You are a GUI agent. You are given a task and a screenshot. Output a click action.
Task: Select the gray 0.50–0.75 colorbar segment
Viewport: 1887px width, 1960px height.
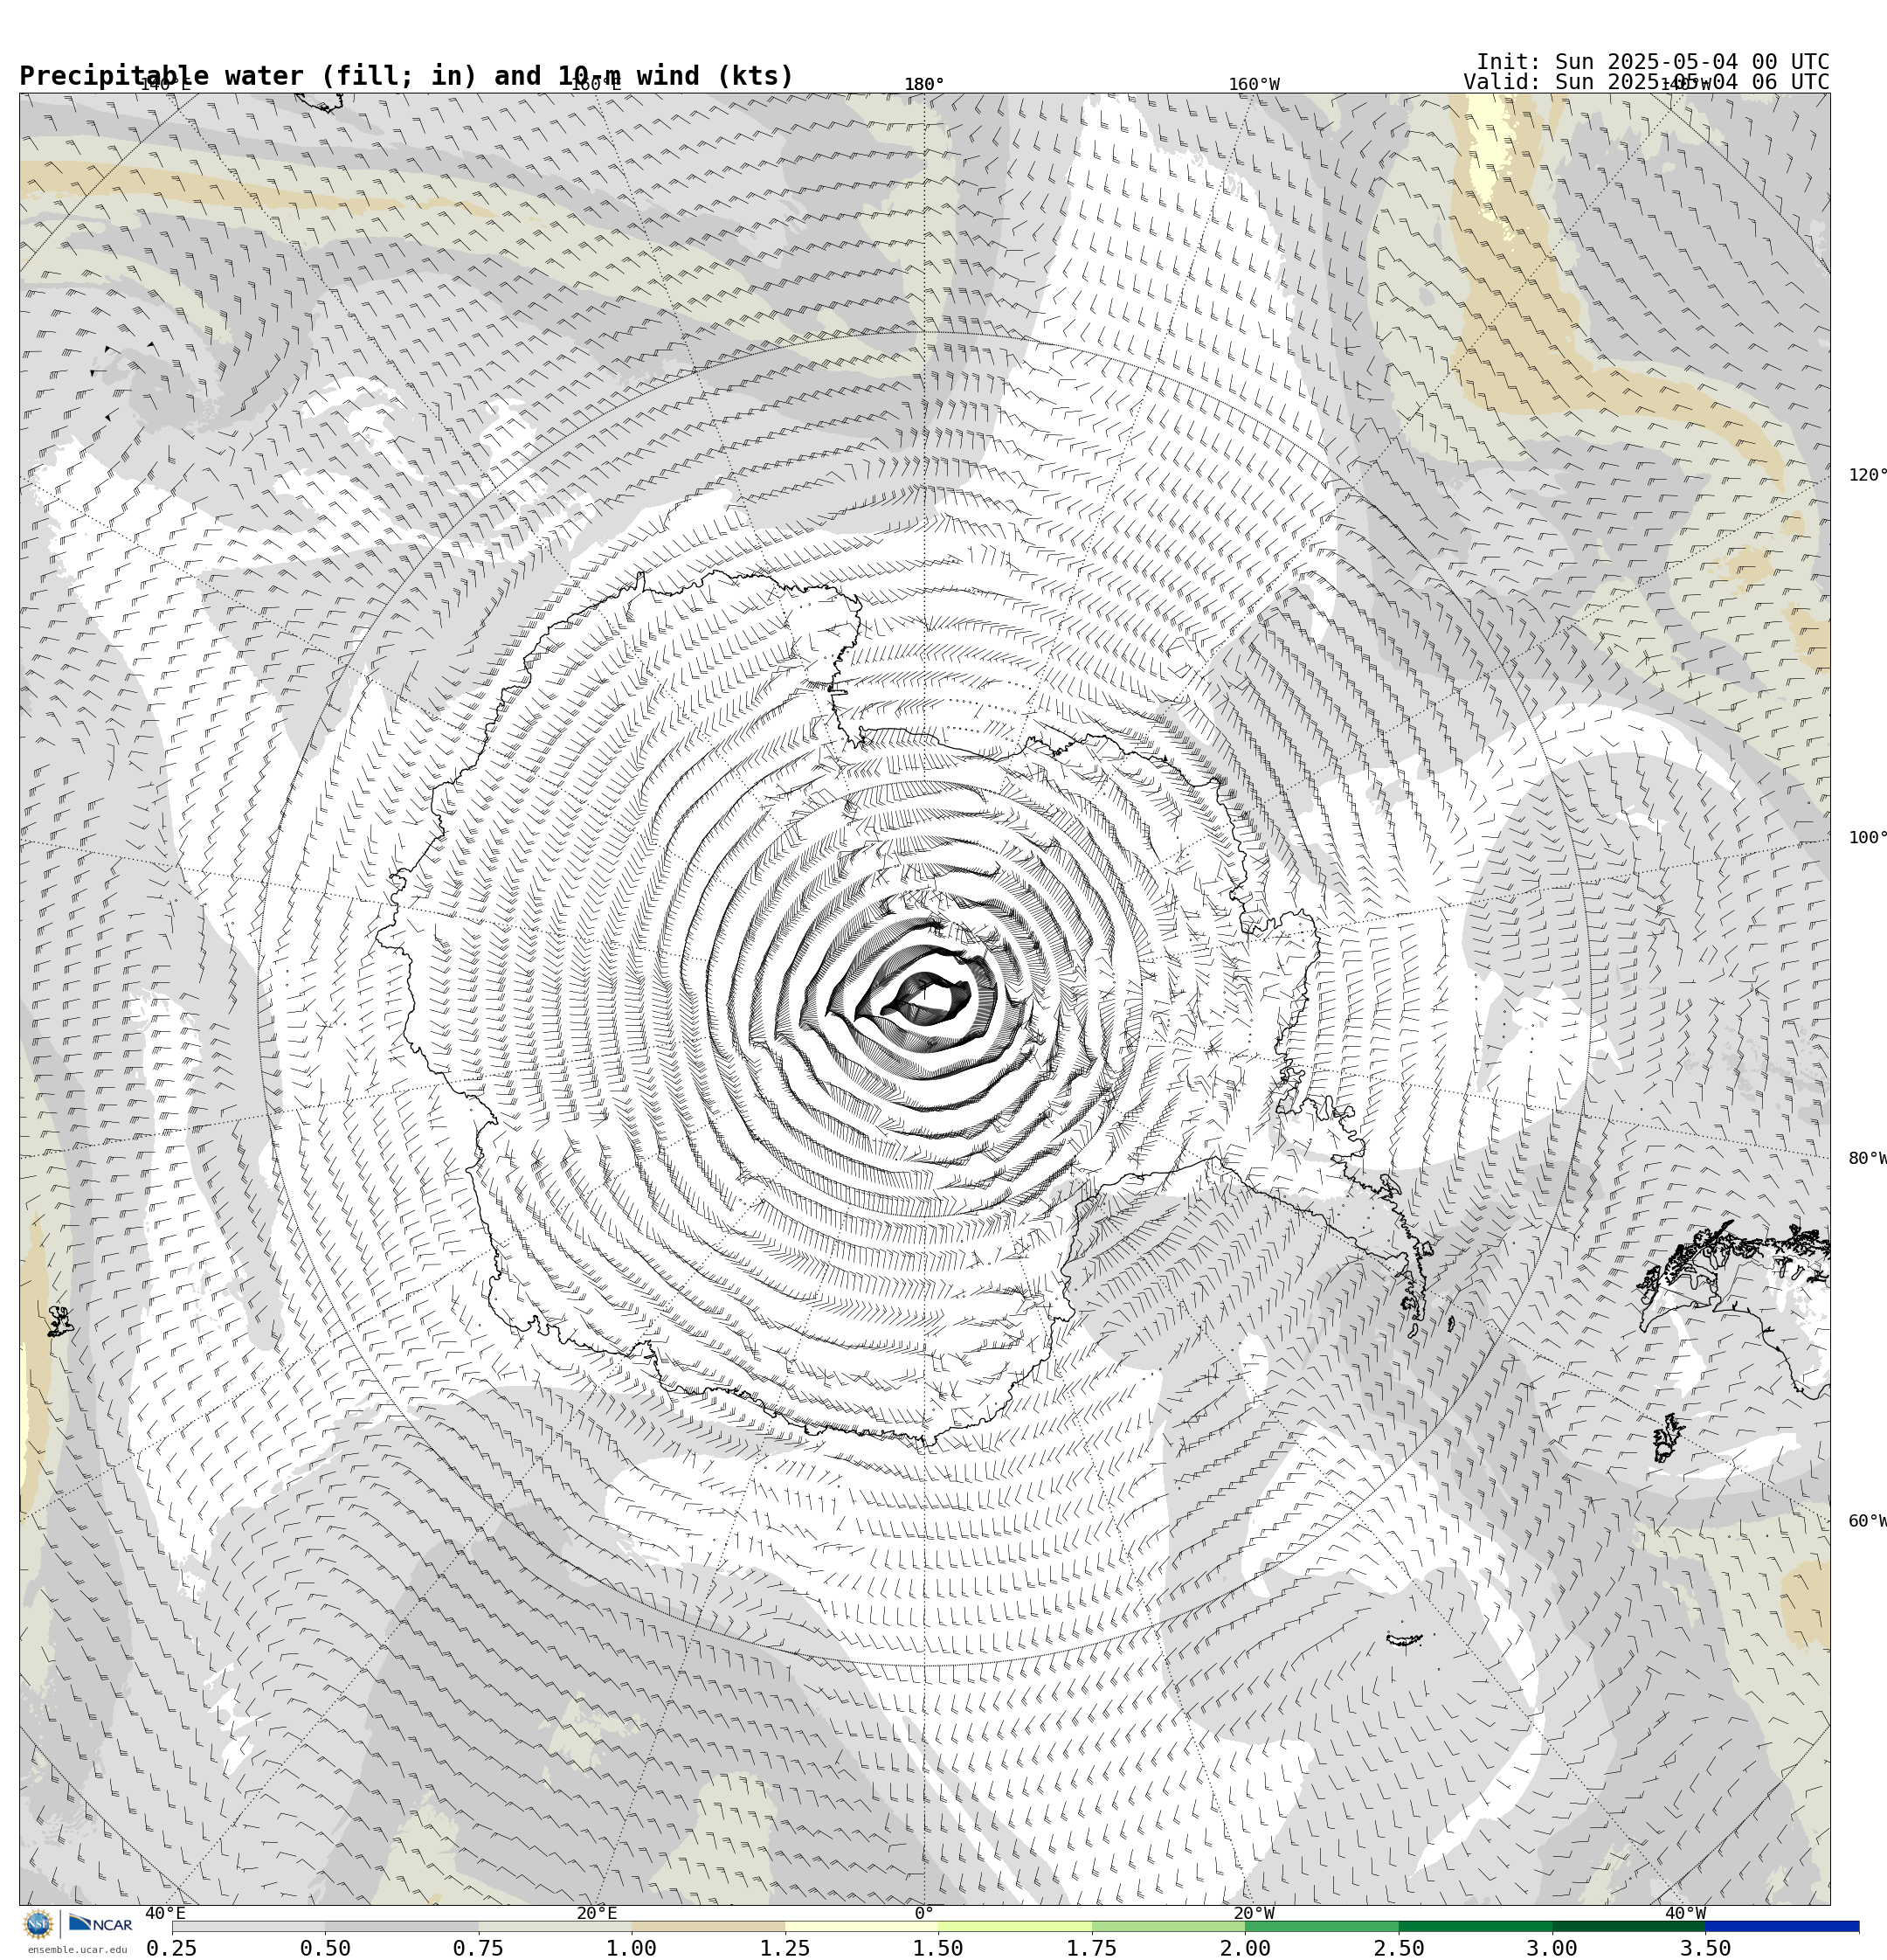[401, 1926]
